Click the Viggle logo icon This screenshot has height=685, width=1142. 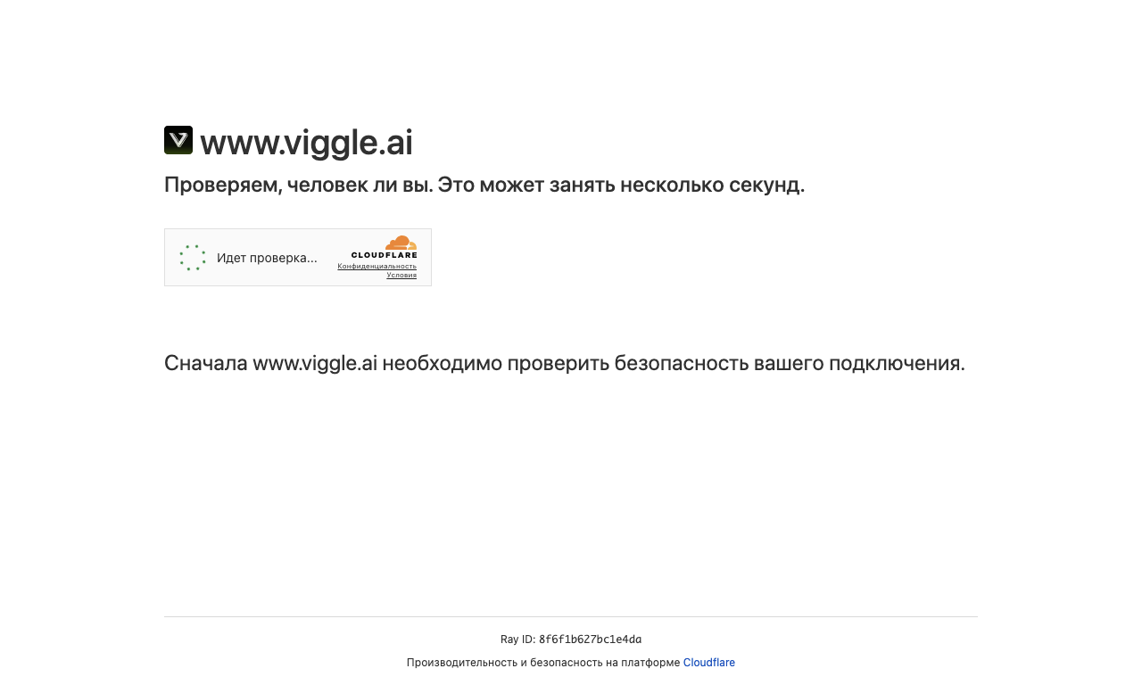[178, 140]
